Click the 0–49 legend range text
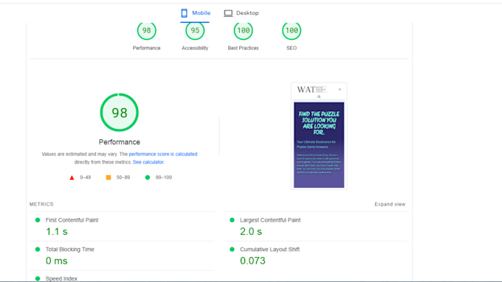Viewport: 502px width, 282px height. pyautogui.click(x=86, y=177)
